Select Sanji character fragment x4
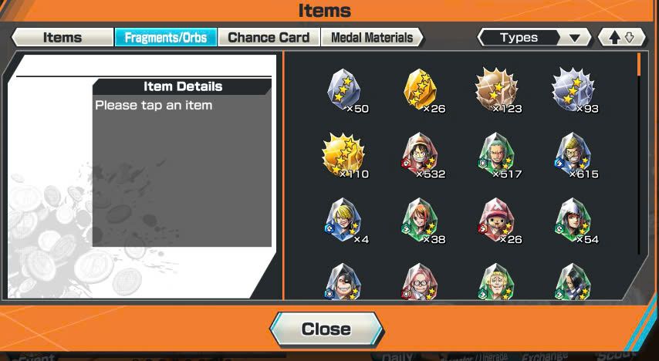659x361 pixels. 344,221
